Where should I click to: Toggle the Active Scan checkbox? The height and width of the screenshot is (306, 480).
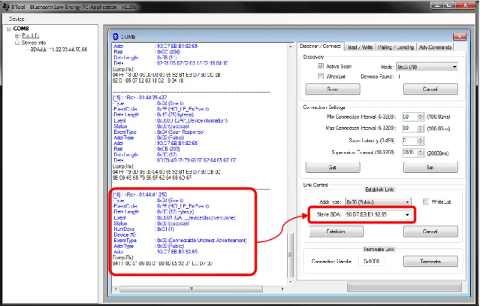321,66
